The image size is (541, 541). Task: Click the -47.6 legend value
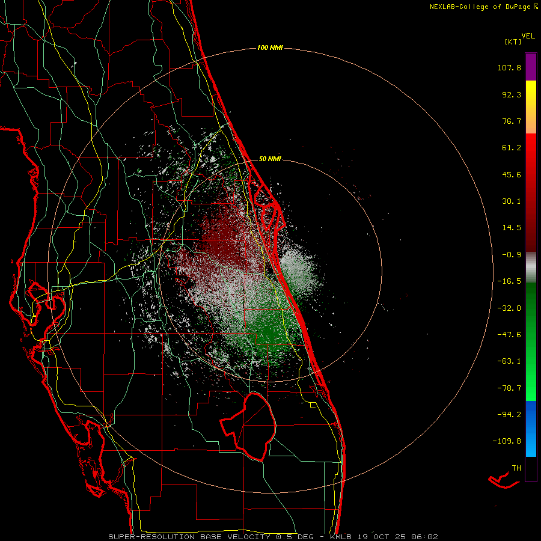click(x=509, y=335)
